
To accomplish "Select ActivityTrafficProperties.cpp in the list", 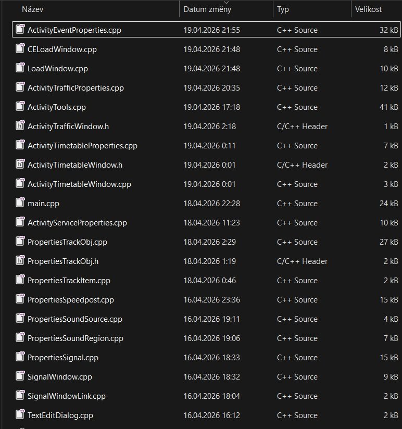I will coord(76,88).
